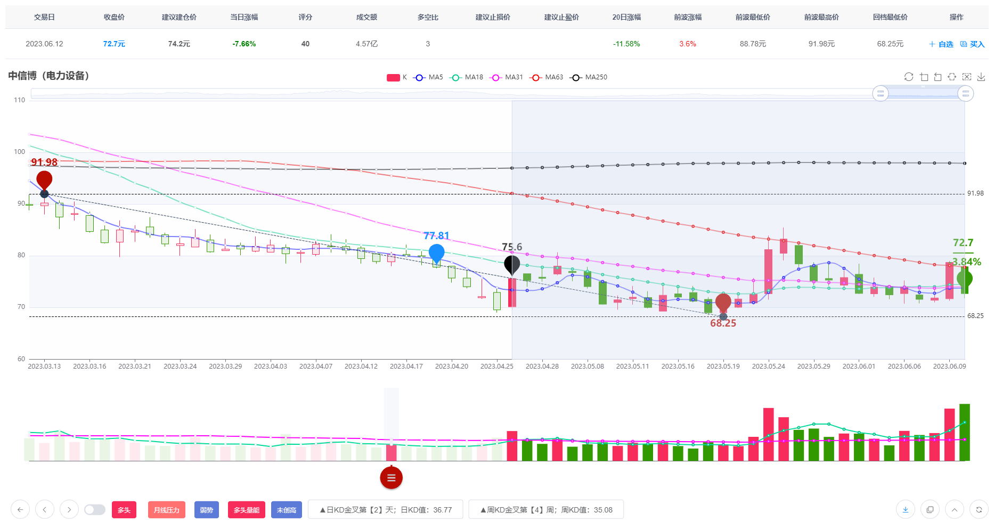The height and width of the screenshot is (521, 994).
Task: Click the 评分 column header
Action: 305,17
